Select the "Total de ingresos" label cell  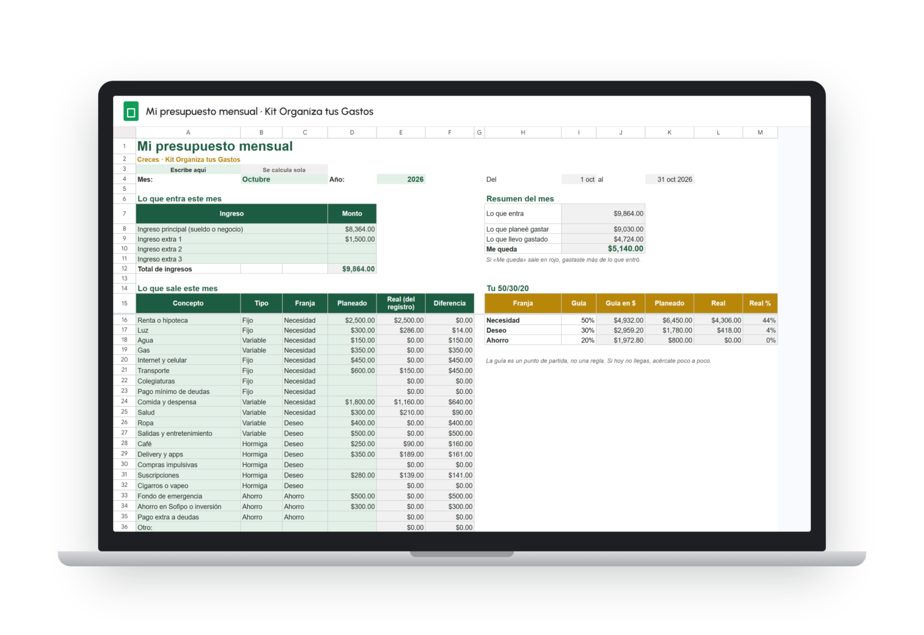click(x=188, y=269)
